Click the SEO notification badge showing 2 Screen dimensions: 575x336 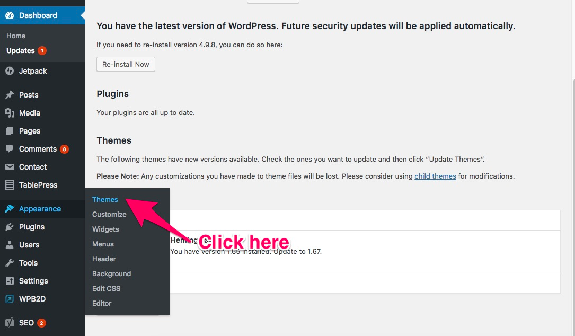point(41,323)
